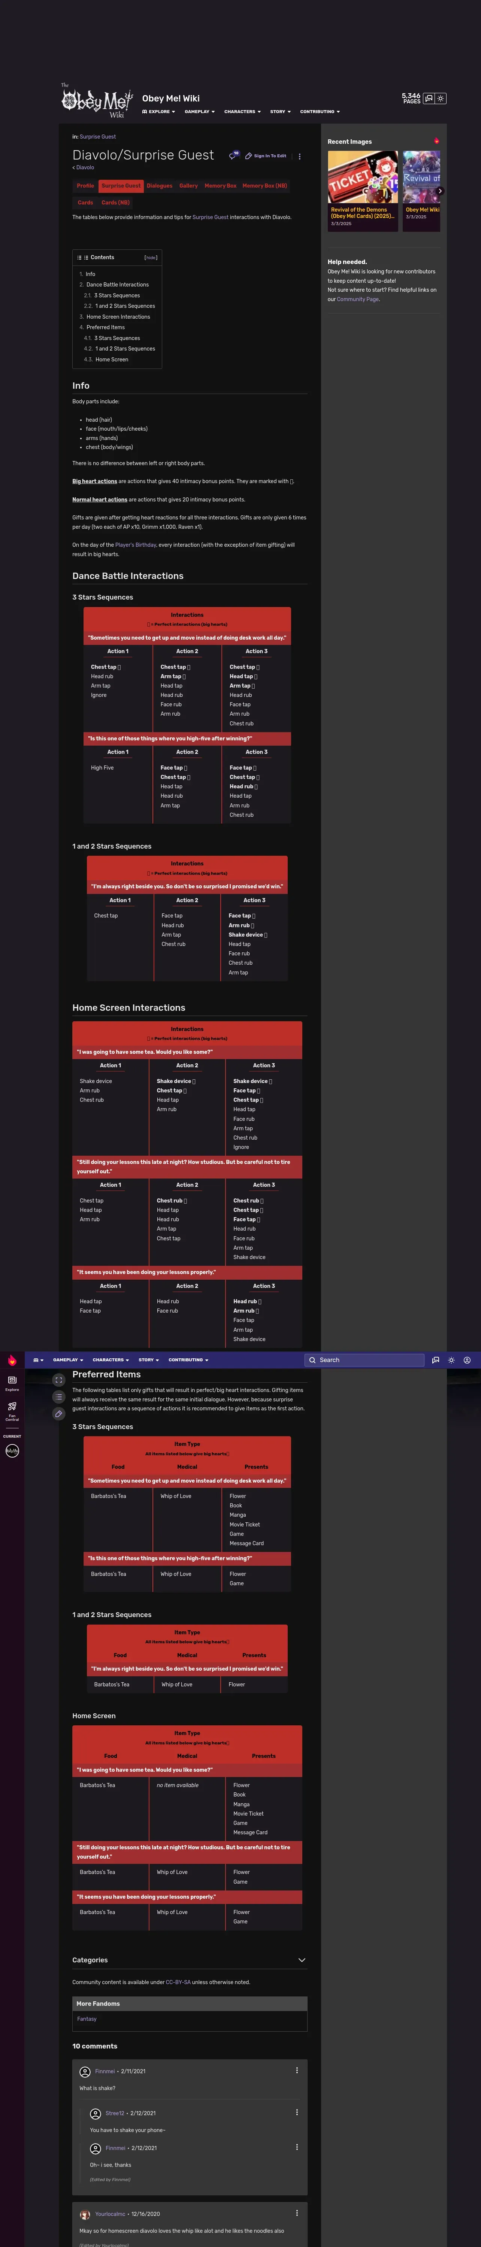Viewport: 481px width, 2247px height.
Task: Open Yourlocalmc's user profile
Action: click(x=110, y=2214)
